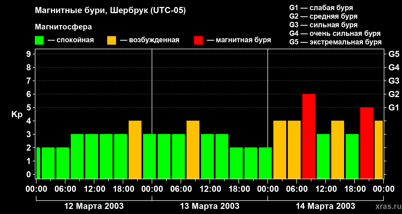This screenshot has width=402, height=214.
Task: Click the «13 Марта 2003» date label
Action: click(x=210, y=206)
